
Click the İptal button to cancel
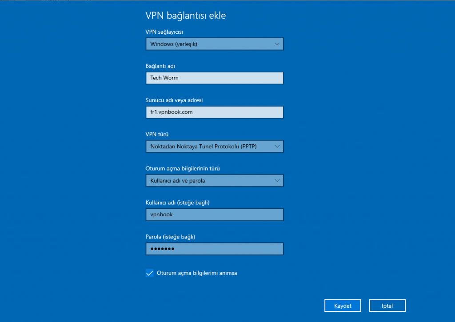point(387,305)
